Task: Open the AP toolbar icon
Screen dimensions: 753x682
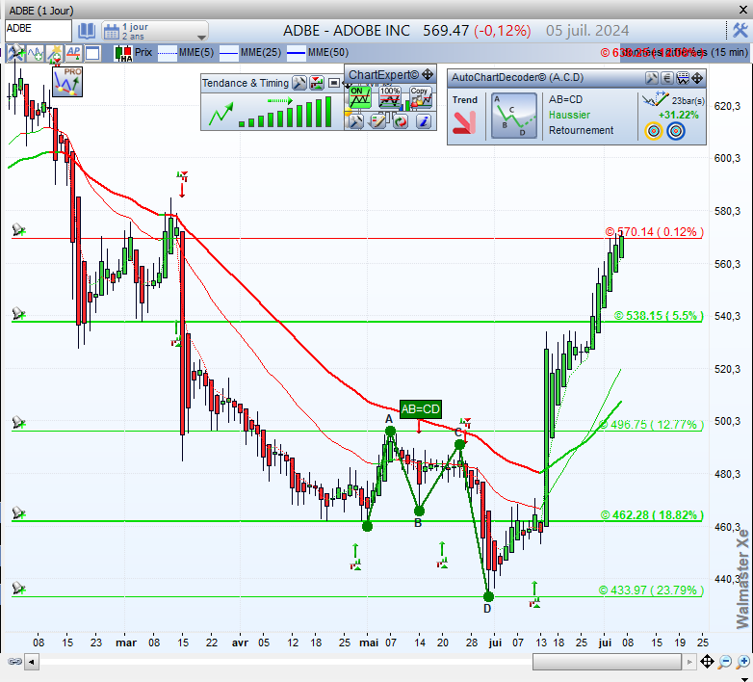Action: pyautogui.click(x=73, y=53)
